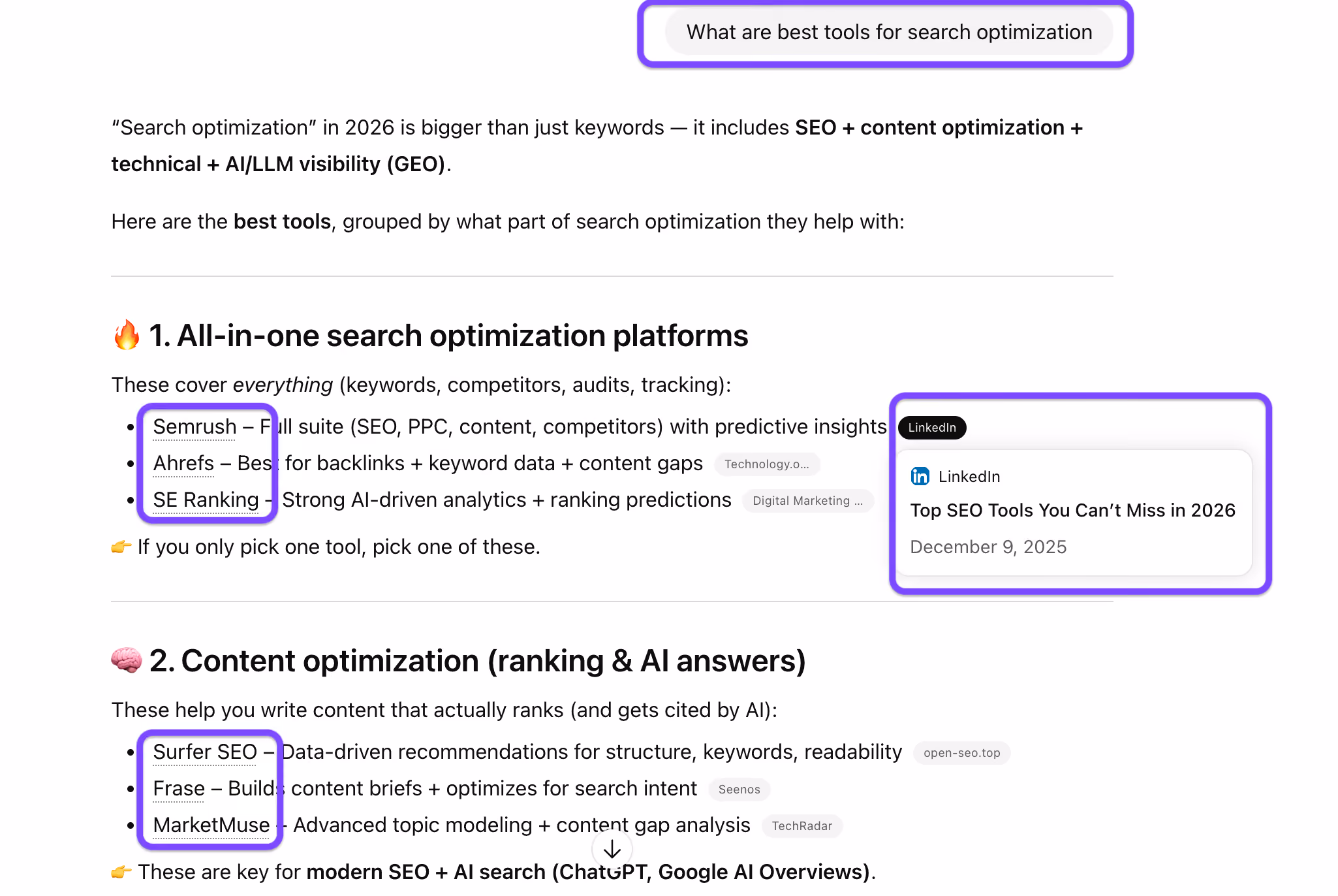Open the Frase link
Screen dimensions: 1338x896
click(x=179, y=788)
